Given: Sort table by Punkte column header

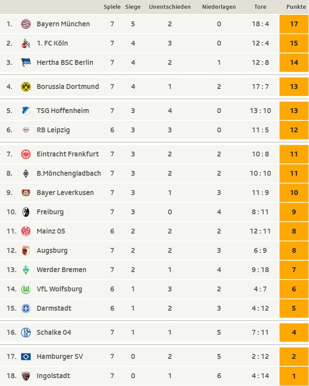Looking at the screenshot, I should pyautogui.click(x=296, y=7).
